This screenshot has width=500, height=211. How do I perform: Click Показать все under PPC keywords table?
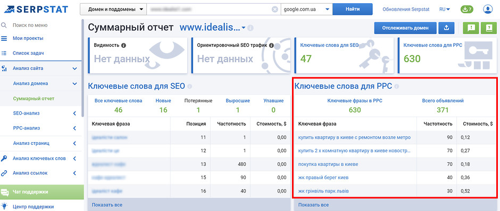(x=313, y=205)
